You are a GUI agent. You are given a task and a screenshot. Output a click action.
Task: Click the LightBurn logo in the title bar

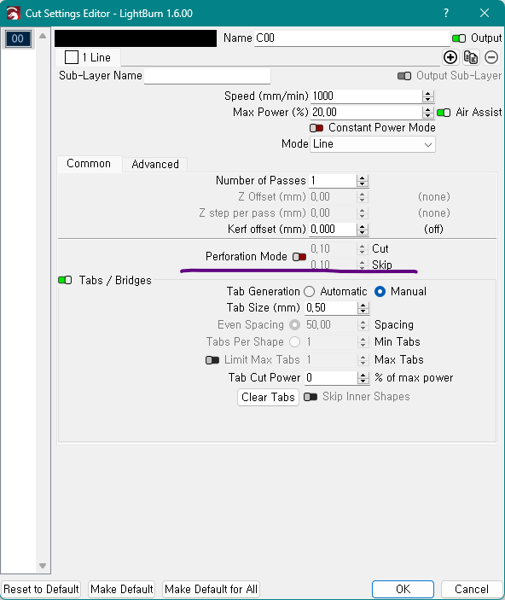(x=13, y=14)
